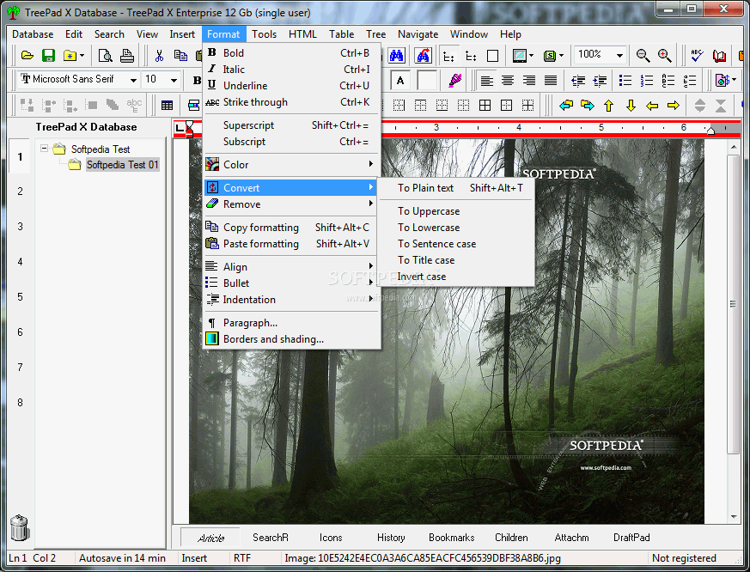Screen dimensions: 750x572
Task: Click the Find next binoculars-arrow icon
Action: (x=423, y=56)
